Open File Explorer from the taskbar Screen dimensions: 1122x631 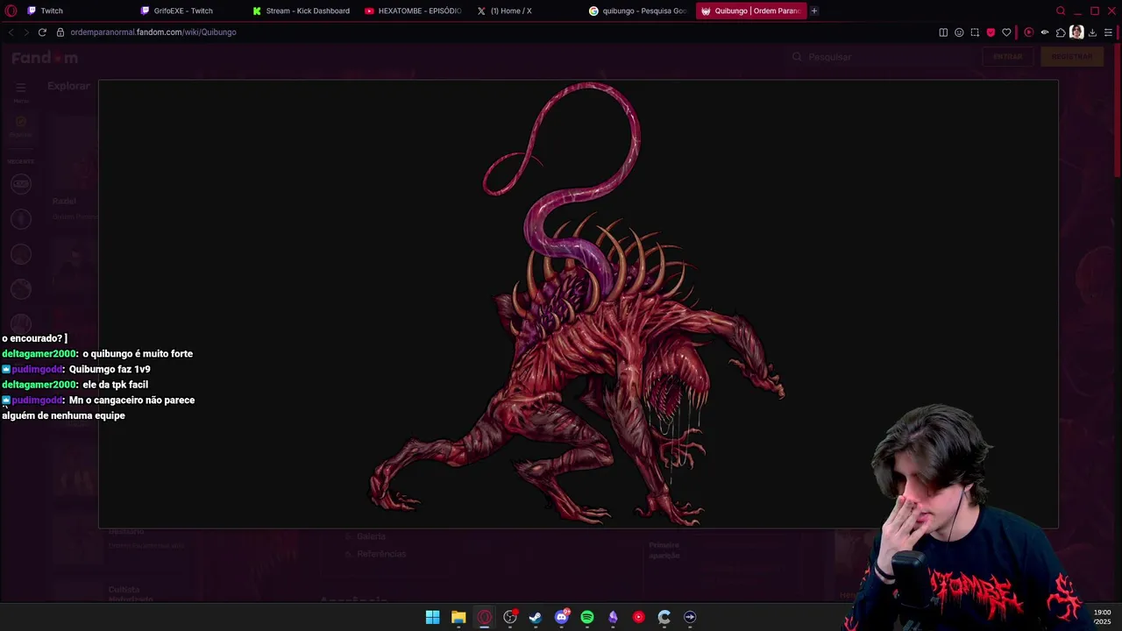[458, 617]
